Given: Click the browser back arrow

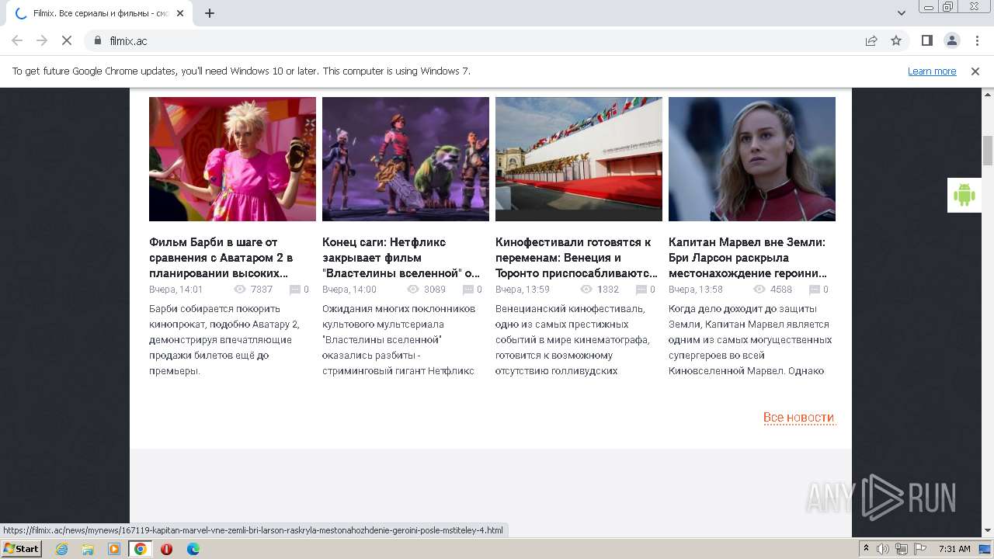Looking at the screenshot, I should coord(17,40).
